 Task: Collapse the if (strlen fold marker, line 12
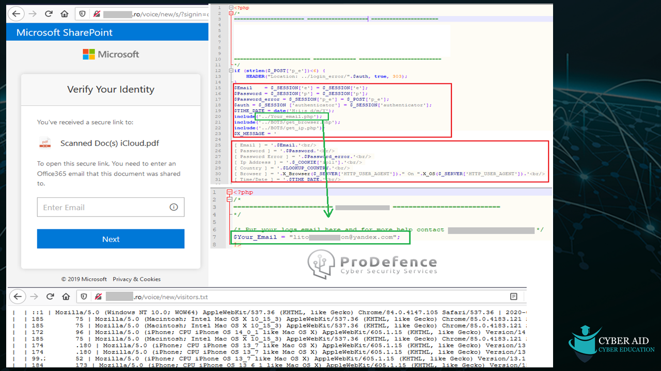[x=231, y=71]
